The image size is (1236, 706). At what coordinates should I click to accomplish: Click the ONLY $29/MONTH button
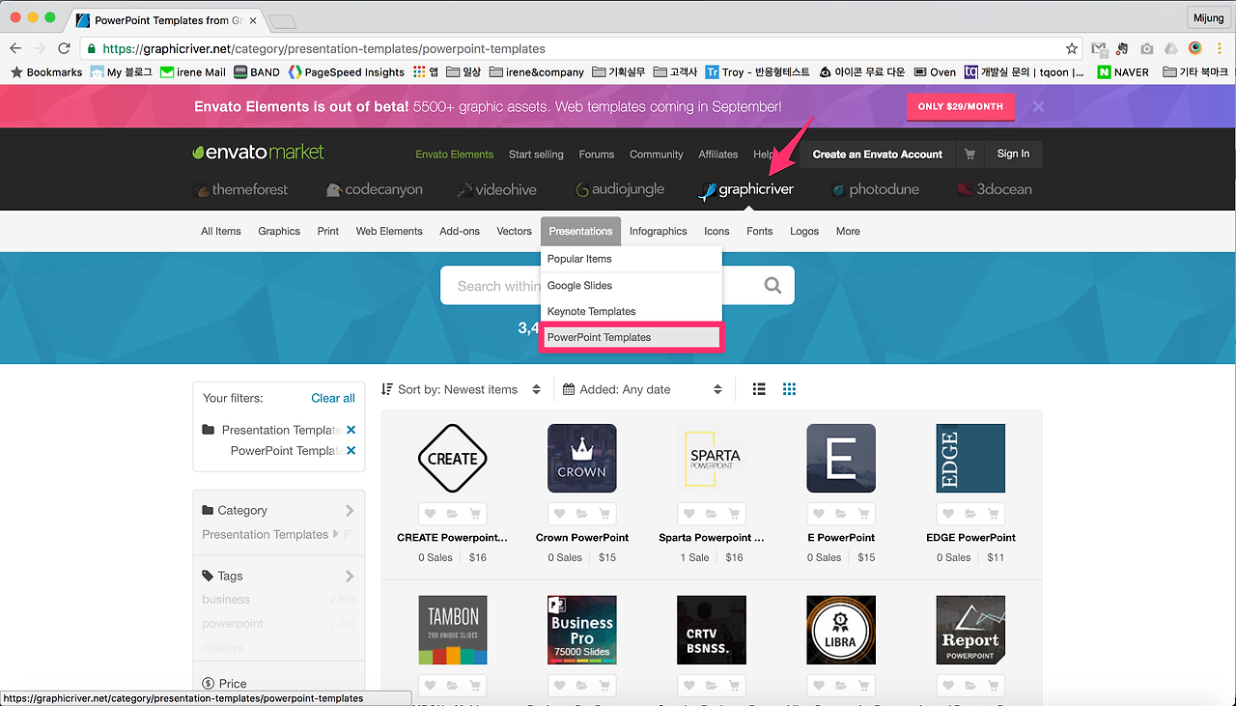[961, 106]
